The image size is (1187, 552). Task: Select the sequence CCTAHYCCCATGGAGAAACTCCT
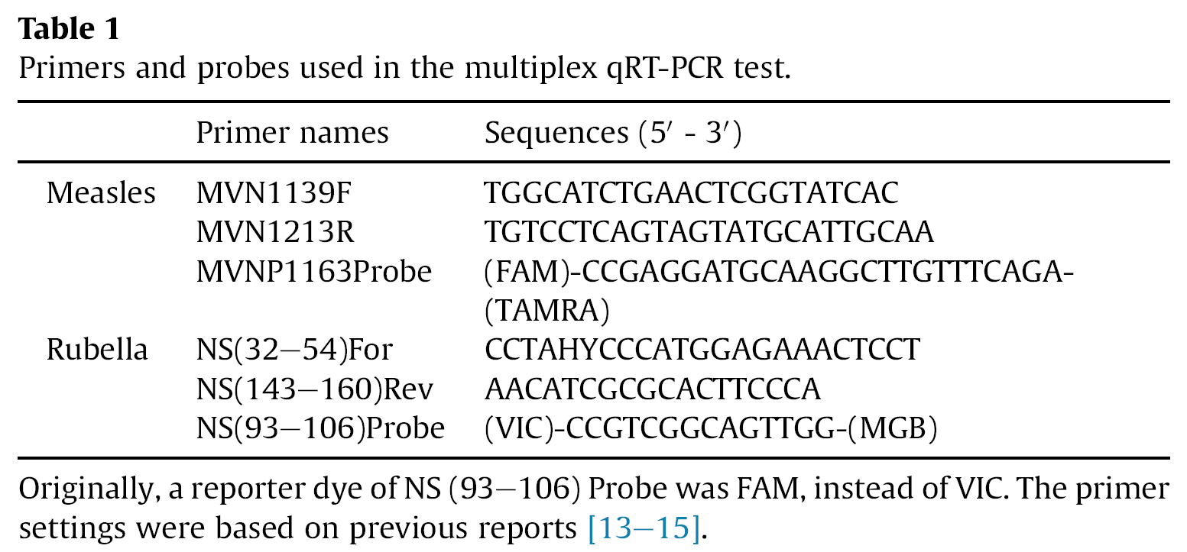pyautogui.click(x=702, y=350)
